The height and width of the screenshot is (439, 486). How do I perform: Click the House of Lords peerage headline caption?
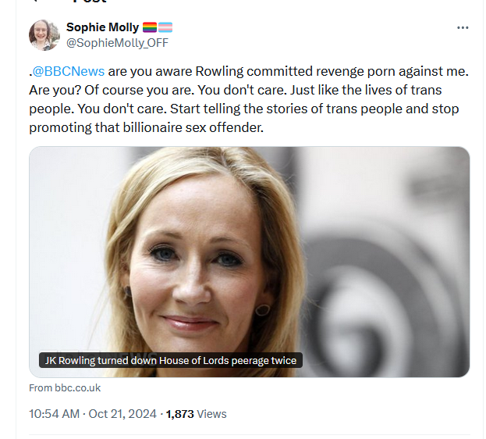(x=169, y=361)
